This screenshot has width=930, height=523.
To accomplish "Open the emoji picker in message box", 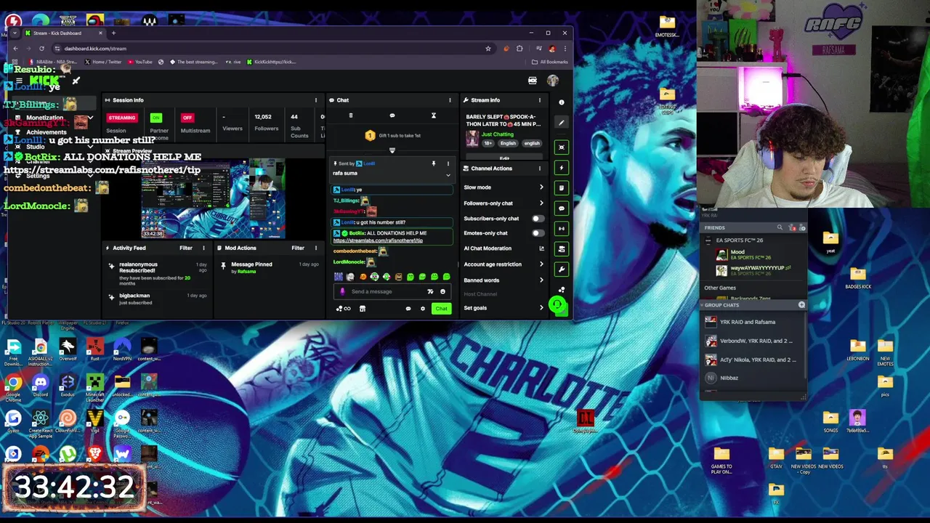I will tap(442, 292).
